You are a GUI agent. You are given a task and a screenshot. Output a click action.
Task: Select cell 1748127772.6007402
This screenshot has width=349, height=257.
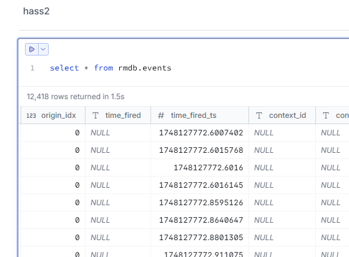coord(200,133)
